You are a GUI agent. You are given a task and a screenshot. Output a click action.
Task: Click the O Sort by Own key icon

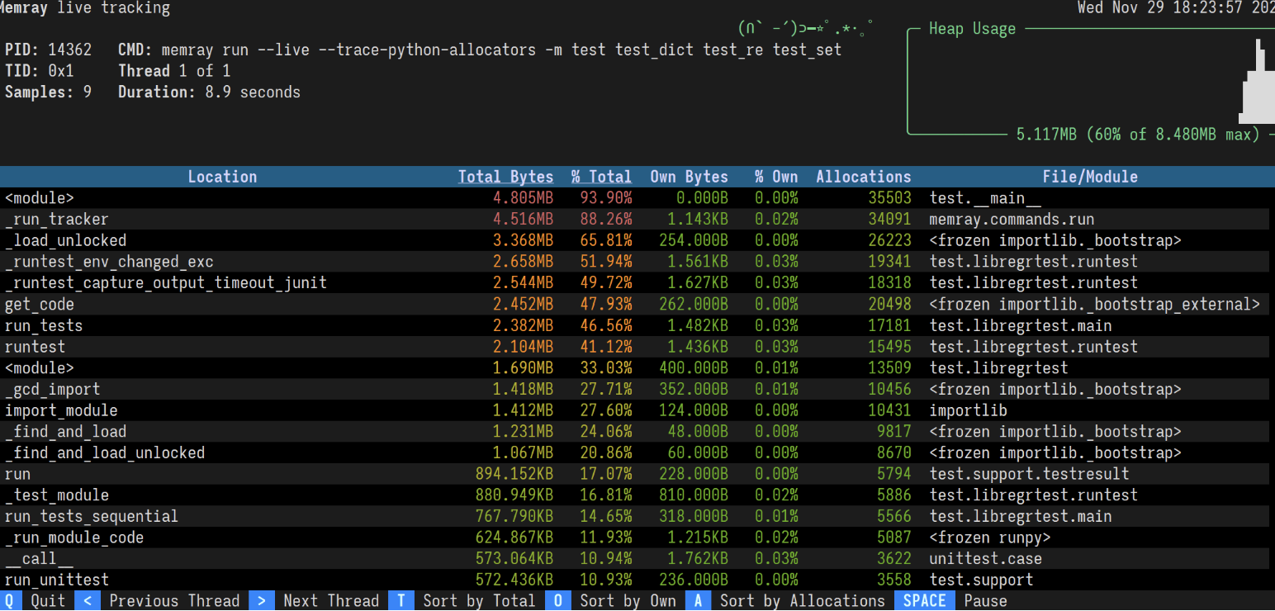point(558,600)
